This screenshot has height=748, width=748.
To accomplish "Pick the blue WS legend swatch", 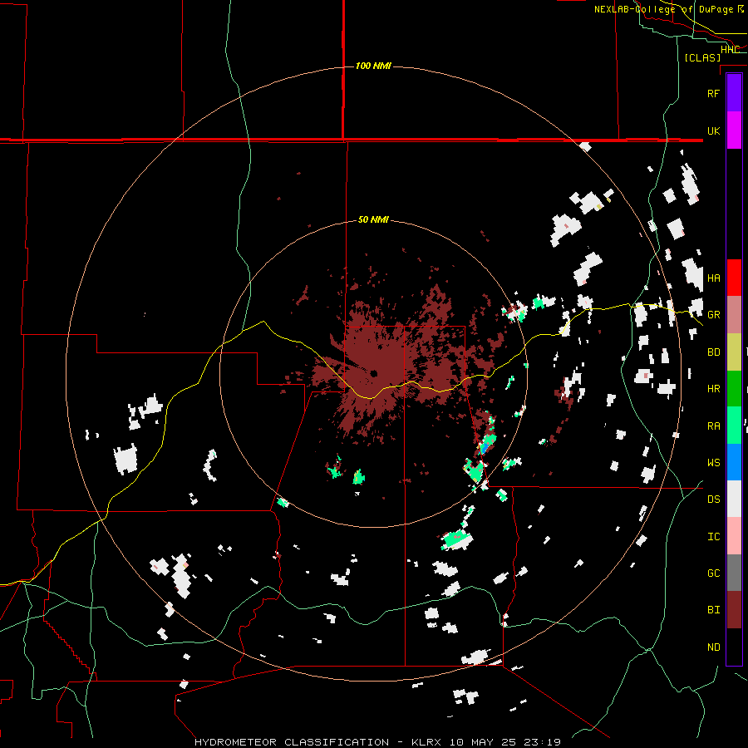I will coord(734,462).
